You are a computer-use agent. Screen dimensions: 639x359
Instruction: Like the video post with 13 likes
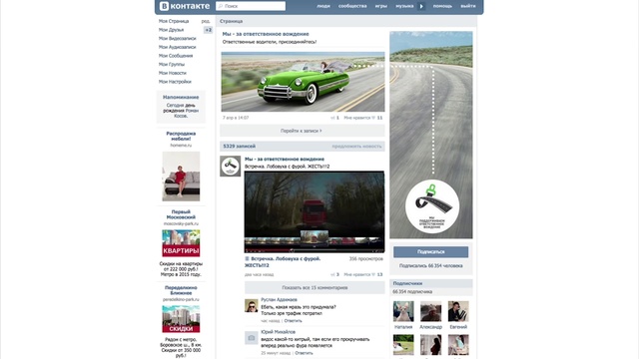(363, 275)
